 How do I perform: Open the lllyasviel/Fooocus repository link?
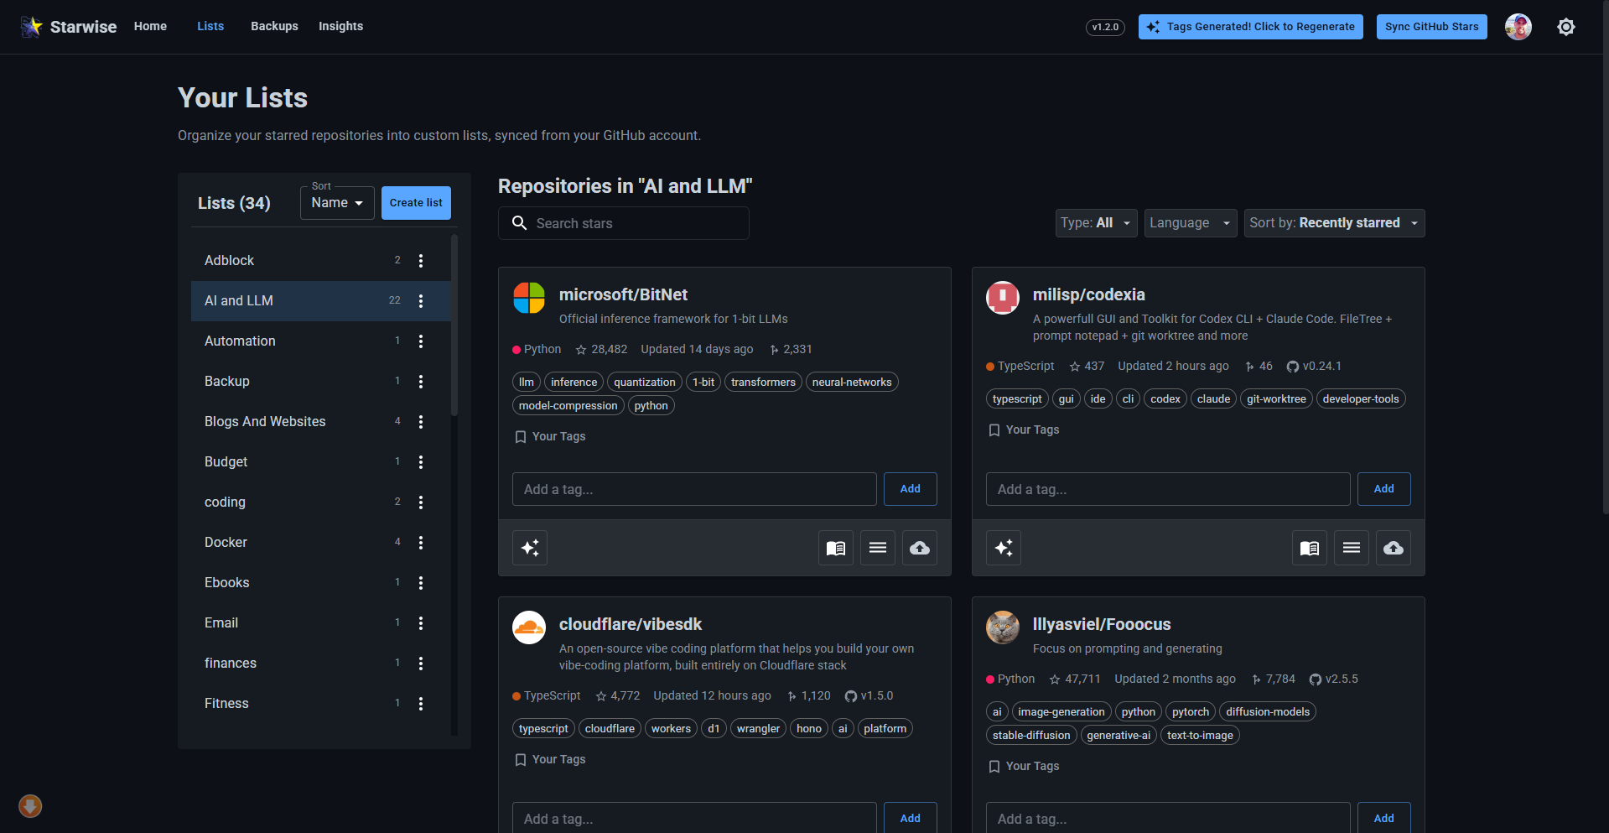(x=1102, y=624)
